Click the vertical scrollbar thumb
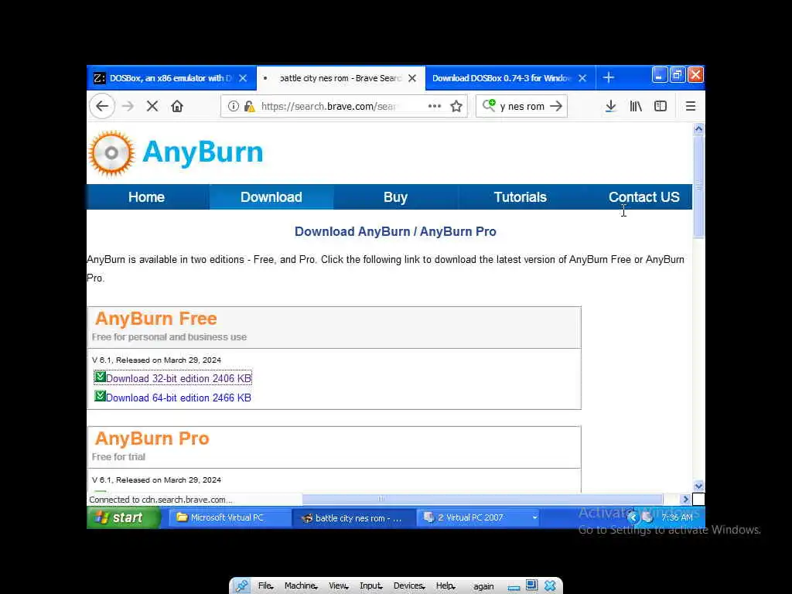 click(698, 186)
